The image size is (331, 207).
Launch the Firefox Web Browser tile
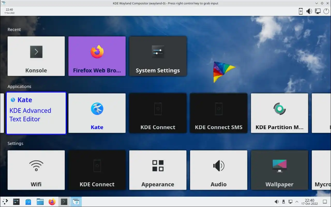point(97,56)
